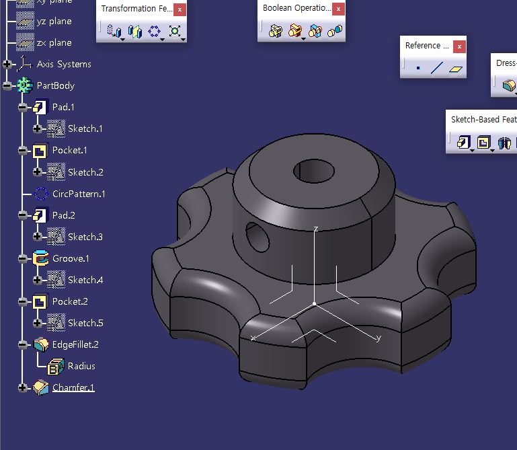Click the Remove Lump boolean icon
517x450 pixels.
coord(335,31)
